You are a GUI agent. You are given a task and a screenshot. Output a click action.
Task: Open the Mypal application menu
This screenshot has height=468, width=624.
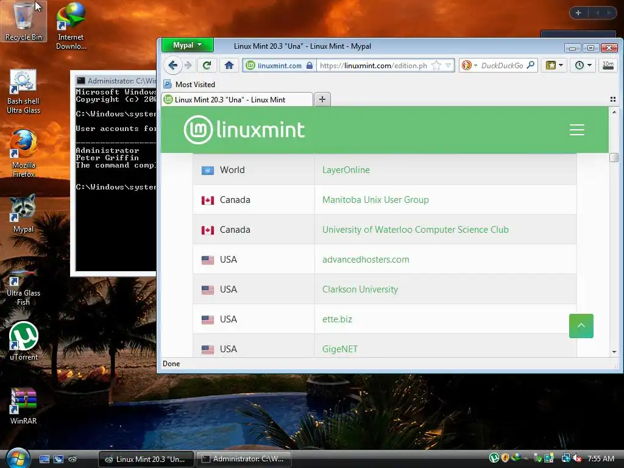[188, 45]
